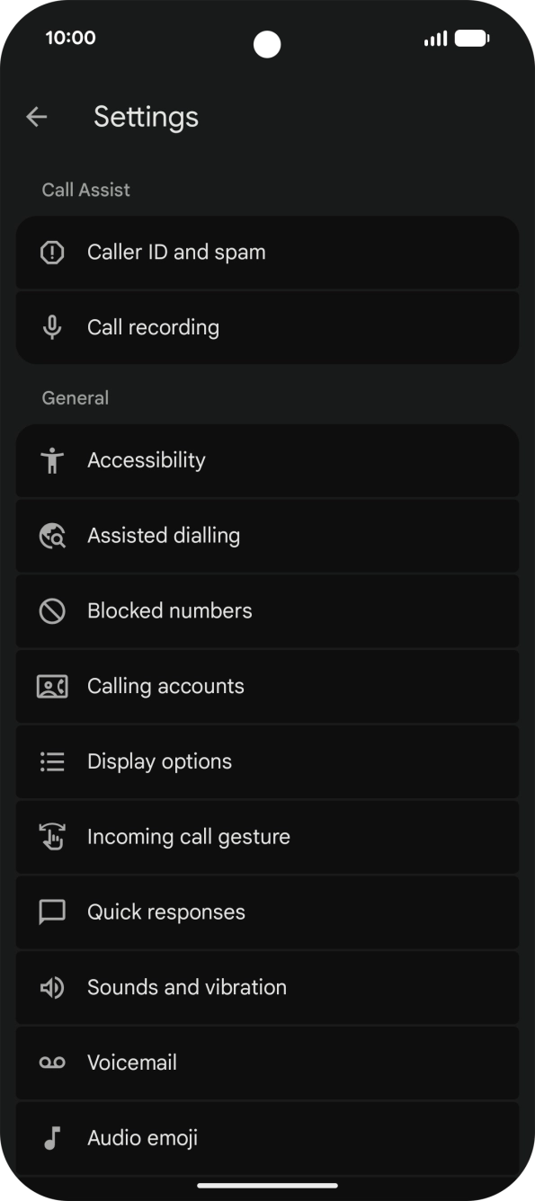Tap the Calling accounts card icon
The width and height of the screenshot is (535, 1201).
click(x=52, y=686)
